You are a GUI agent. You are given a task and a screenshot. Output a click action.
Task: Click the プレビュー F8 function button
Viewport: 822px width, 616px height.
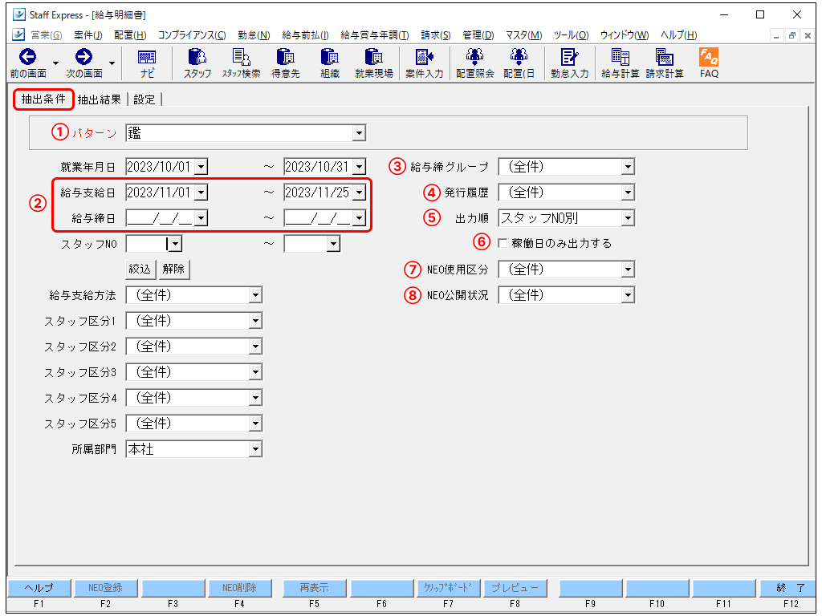click(x=515, y=588)
